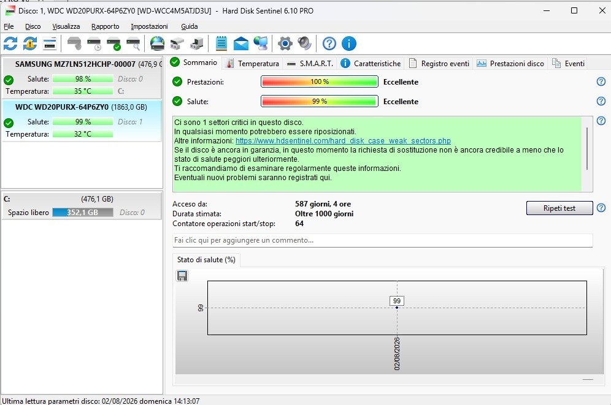Select the Stato di salute (%) chart tab
This screenshot has width=611, height=405.
(x=206, y=260)
